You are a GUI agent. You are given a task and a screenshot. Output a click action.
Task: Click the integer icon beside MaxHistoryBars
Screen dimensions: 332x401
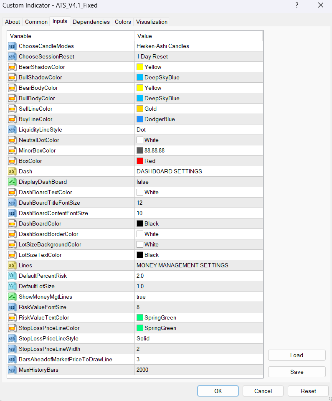coord(12,370)
